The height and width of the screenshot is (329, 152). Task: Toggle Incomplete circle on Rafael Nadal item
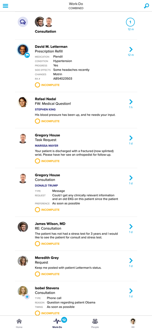[x=38, y=121]
